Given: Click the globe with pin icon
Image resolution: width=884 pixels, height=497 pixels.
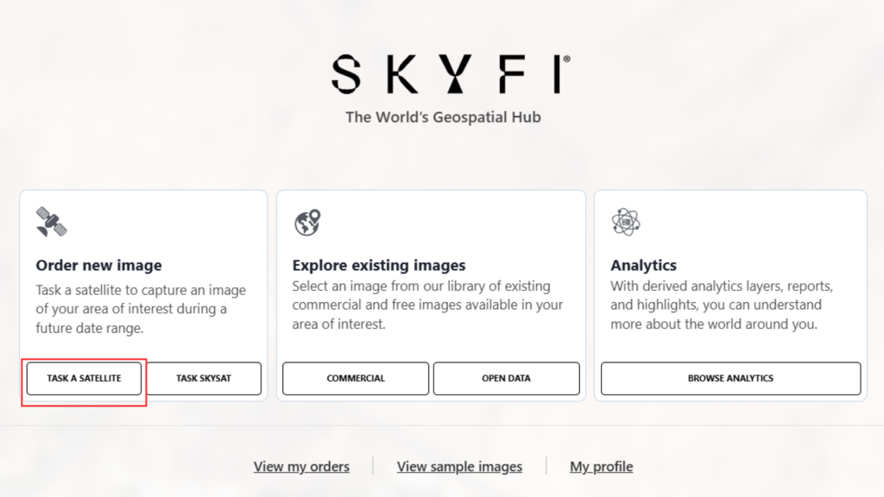Looking at the screenshot, I should 308,223.
